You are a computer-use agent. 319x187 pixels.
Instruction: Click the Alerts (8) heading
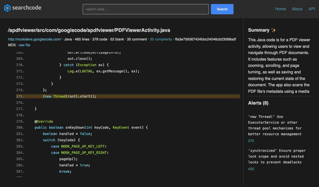(258, 103)
